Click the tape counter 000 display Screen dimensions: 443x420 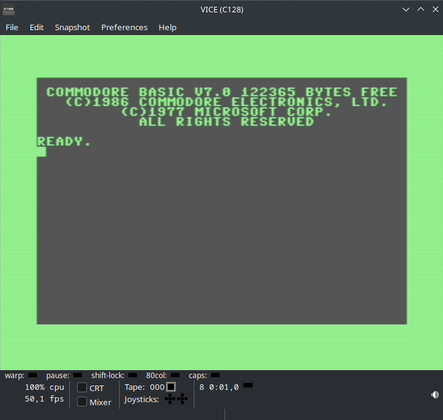pyautogui.click(x=157, y=387)
